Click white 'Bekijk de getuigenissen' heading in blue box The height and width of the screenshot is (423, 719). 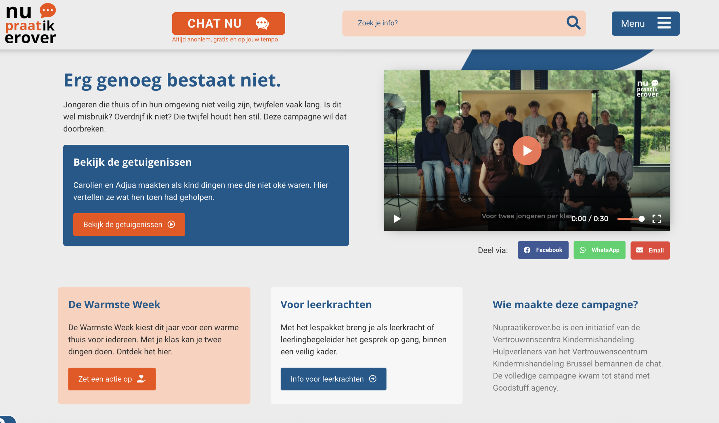coord(132,162)
